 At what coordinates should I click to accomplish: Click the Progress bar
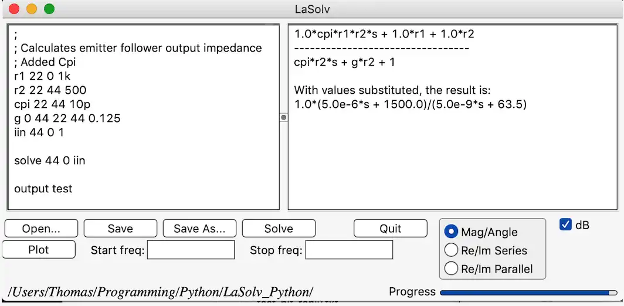point(528,292)
